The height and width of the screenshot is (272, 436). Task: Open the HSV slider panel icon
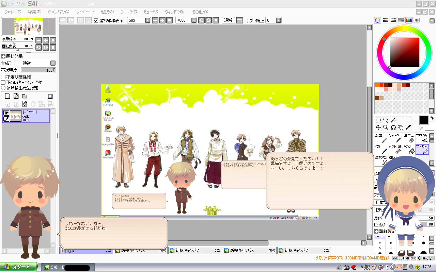(x=393, y=20)
